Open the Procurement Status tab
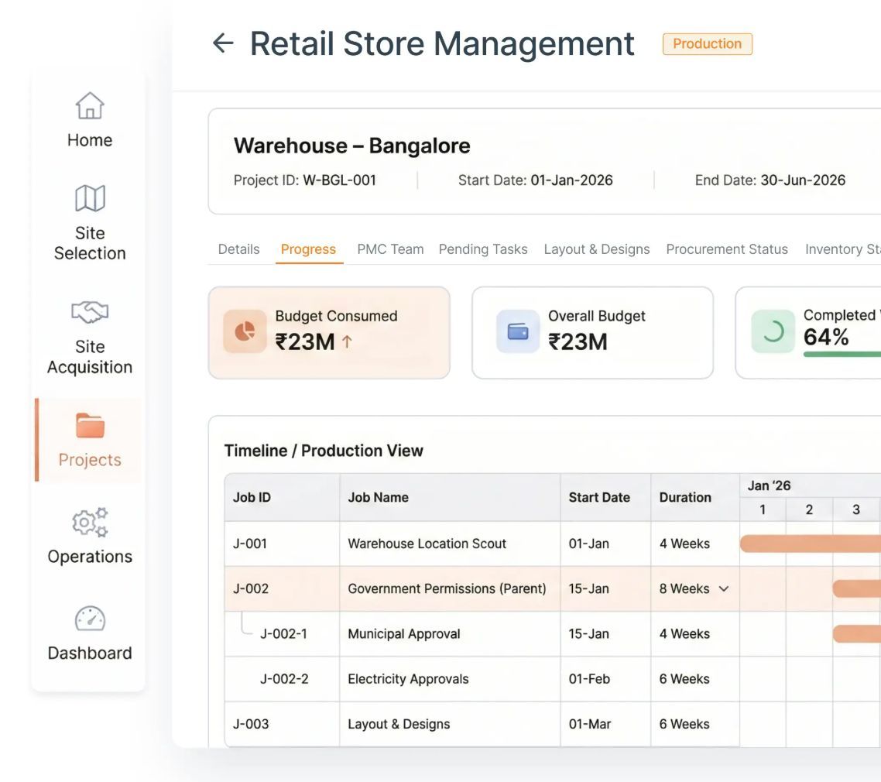Viewport: 881px width, 782px height. [727, 249]
